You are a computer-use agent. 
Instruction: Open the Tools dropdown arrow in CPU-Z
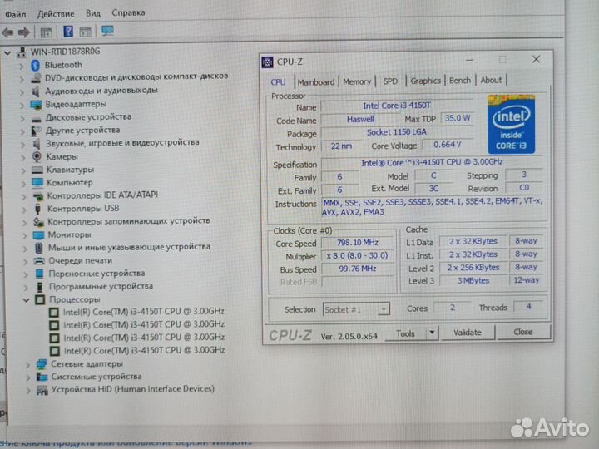(432, 333)
